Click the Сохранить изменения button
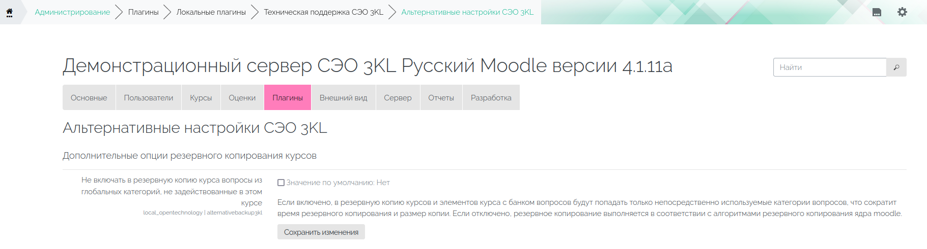Viewport: 927px width, 249px height. [x=321, y=232]
